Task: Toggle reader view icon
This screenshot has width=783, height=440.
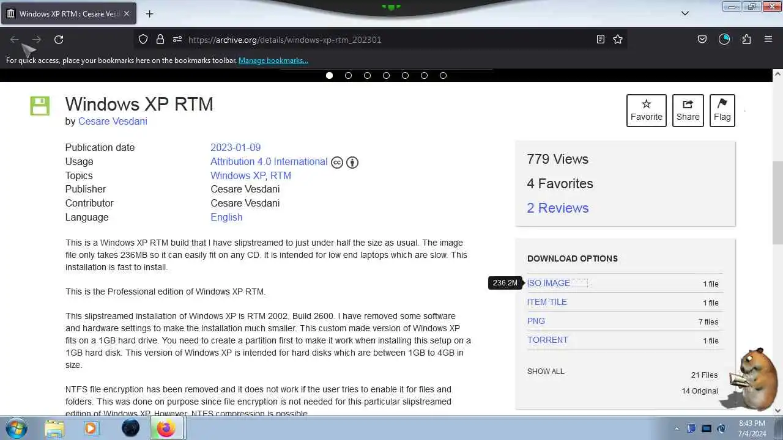Action: (x=601, y=40)
